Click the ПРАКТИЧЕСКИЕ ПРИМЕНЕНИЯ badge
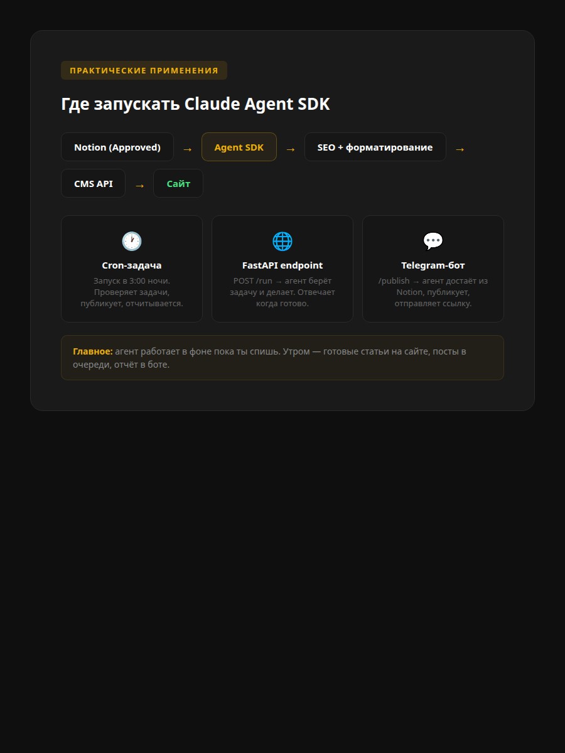 pos(144,70)
